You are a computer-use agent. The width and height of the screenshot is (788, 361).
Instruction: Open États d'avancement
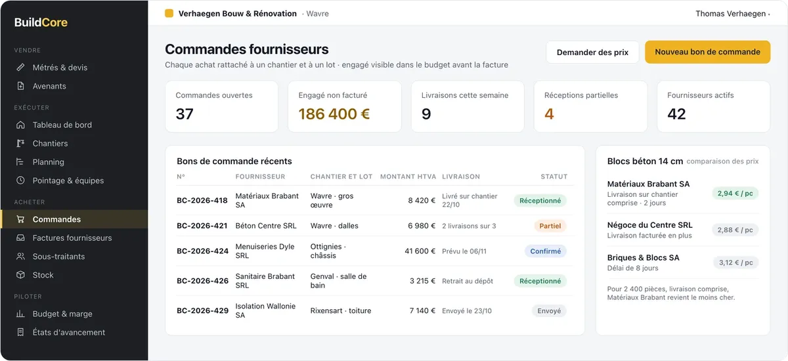point(74,332)
